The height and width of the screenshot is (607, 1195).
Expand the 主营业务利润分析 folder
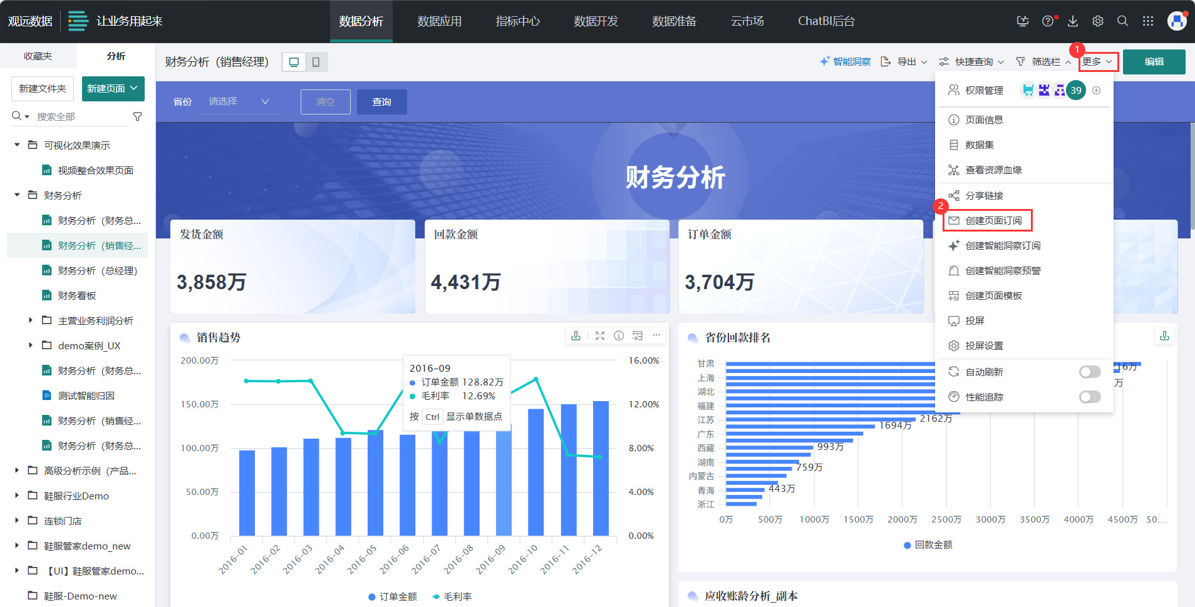tap(30, 320)
